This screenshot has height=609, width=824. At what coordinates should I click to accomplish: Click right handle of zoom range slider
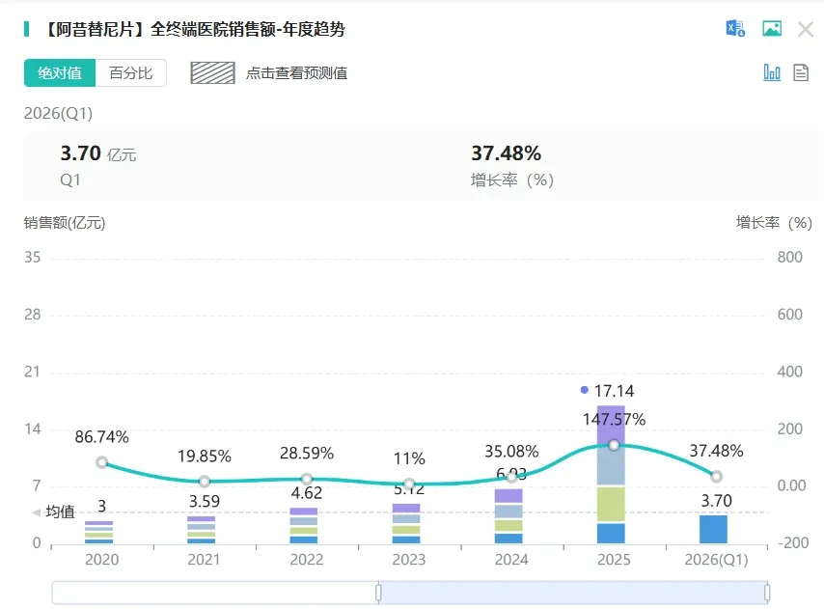767,593
